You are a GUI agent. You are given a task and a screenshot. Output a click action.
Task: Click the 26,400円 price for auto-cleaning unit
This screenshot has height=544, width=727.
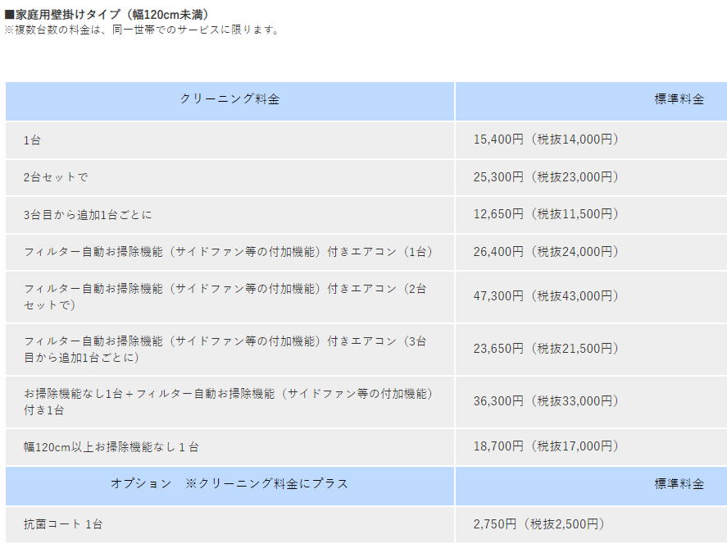pos(546,251)
